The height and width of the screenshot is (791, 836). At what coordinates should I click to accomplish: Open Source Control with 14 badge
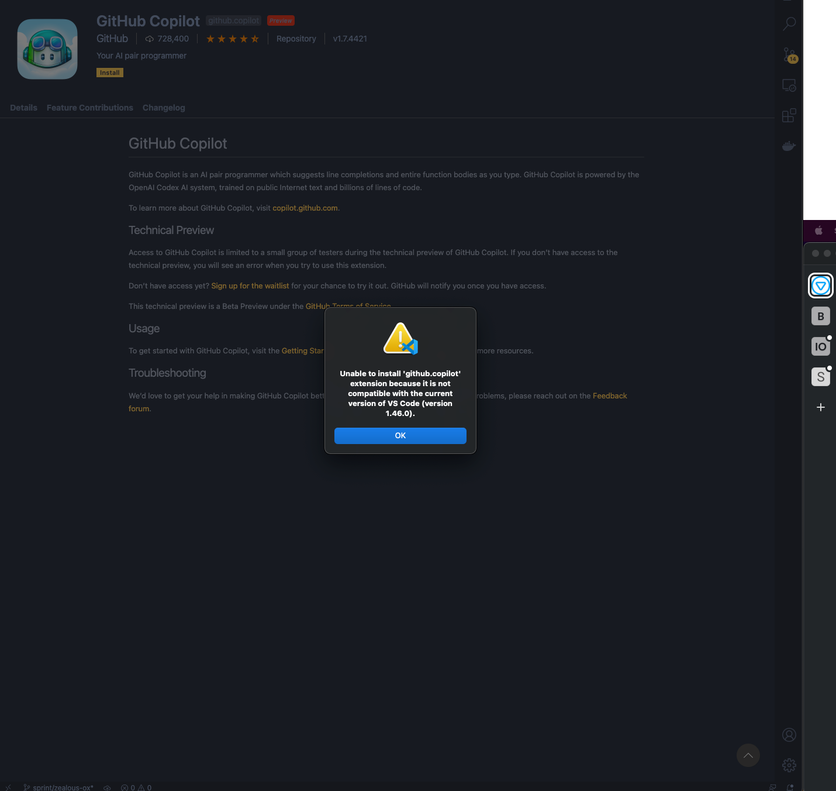[789, 55]
